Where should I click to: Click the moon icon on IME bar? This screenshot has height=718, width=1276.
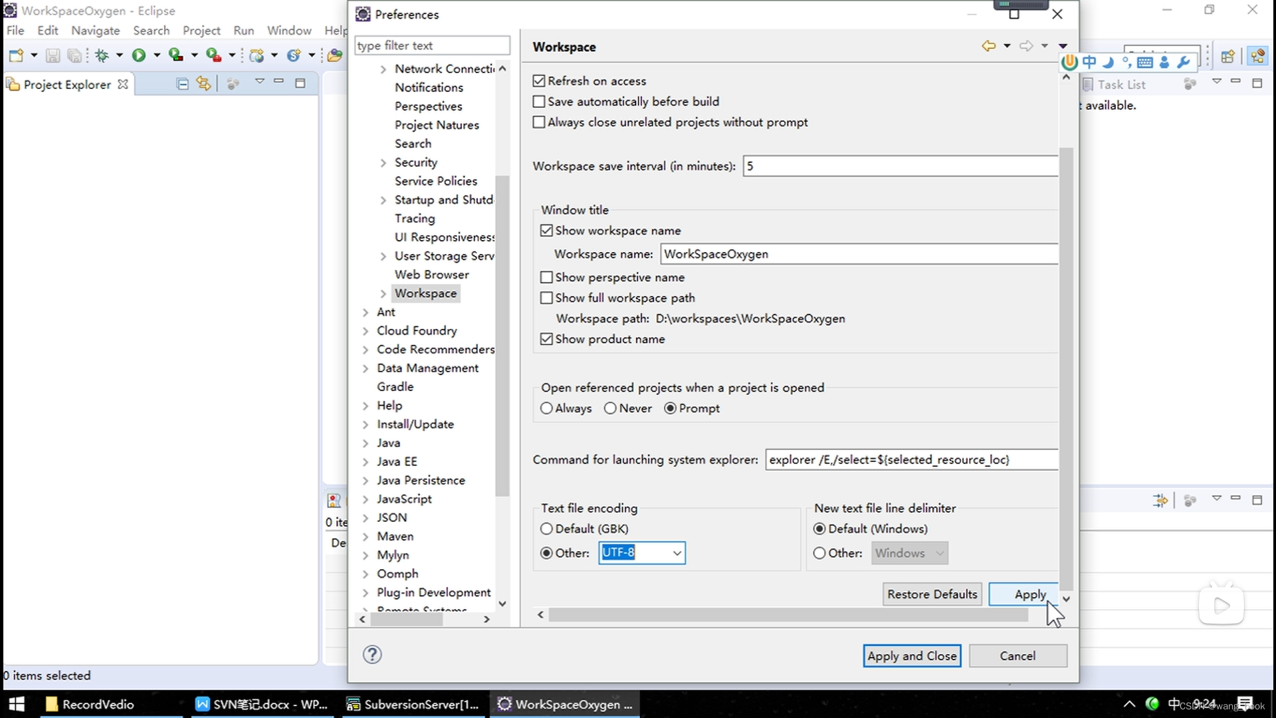pos(1108,62)
